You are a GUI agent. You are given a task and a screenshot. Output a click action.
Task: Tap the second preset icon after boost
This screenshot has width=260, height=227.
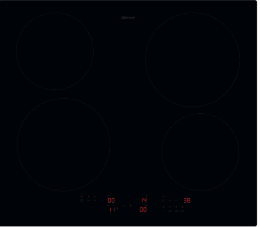[x=170, y=211]
